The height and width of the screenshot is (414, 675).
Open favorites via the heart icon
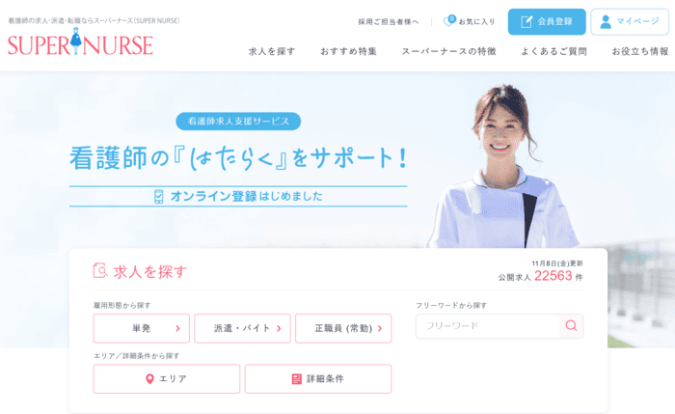tap(449, 20)
